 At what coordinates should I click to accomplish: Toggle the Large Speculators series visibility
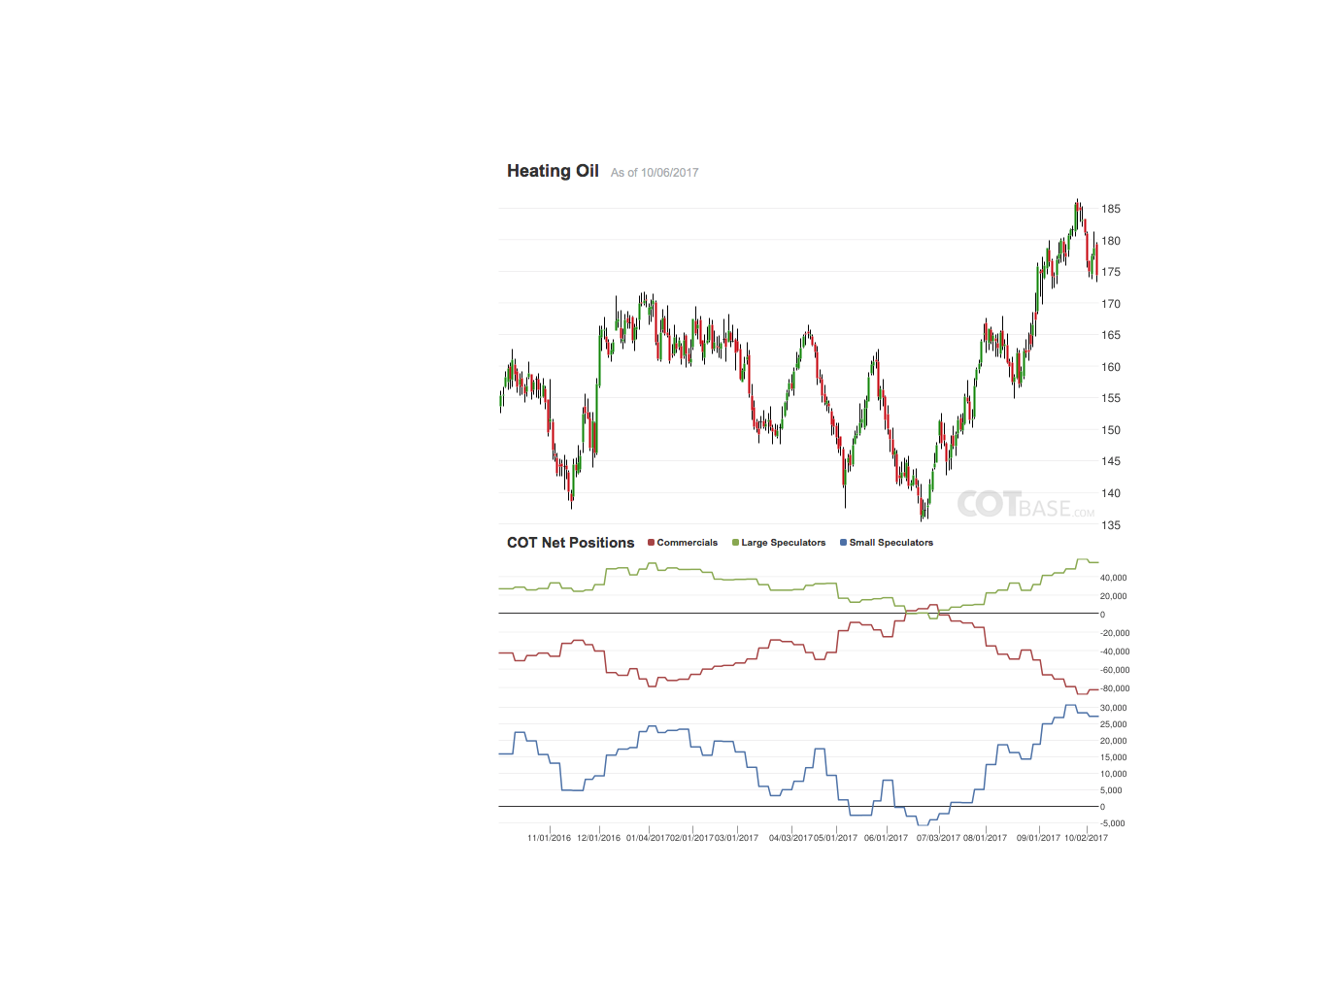tap(782, 543)
